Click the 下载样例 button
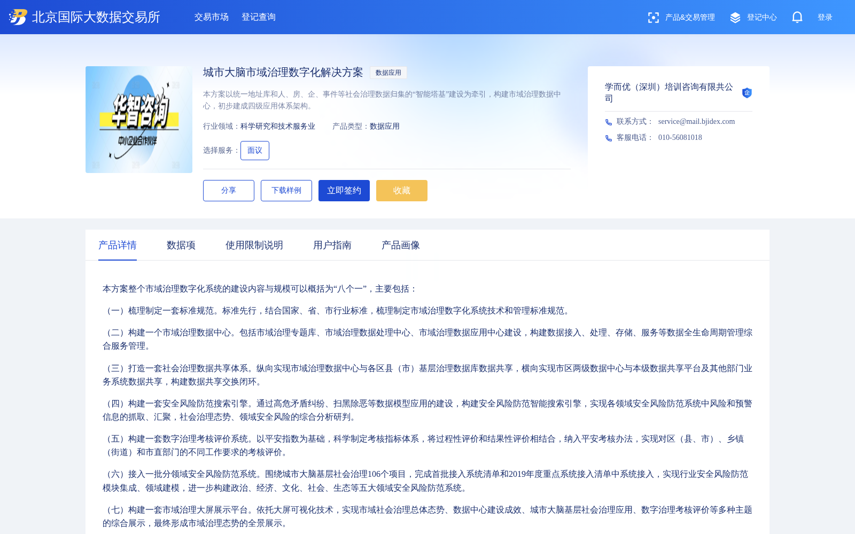The height and width of the screenshot is (534, 855). point(286,191)
